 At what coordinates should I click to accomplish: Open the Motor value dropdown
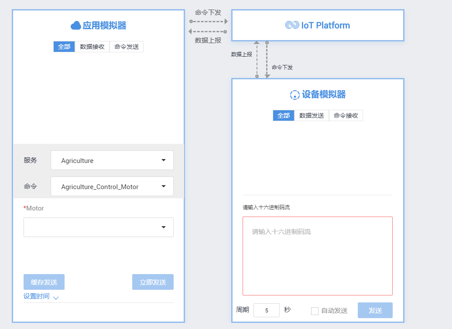(99, 227)
